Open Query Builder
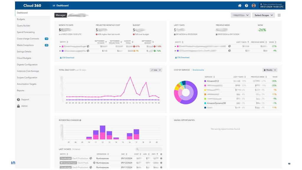This screenshot has height=170, width=302. pyautogui.click(x=24, y=26)
